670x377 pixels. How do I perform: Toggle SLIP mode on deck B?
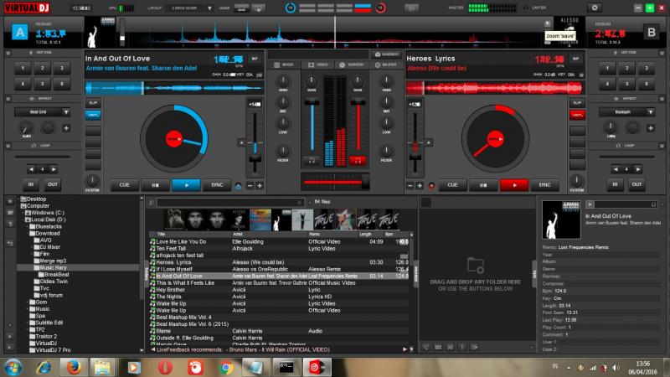[577, 103]
